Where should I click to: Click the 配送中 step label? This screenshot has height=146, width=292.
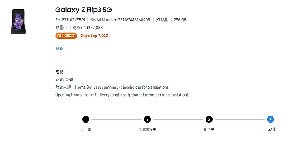pyautogui.click(x=209, y=129)
